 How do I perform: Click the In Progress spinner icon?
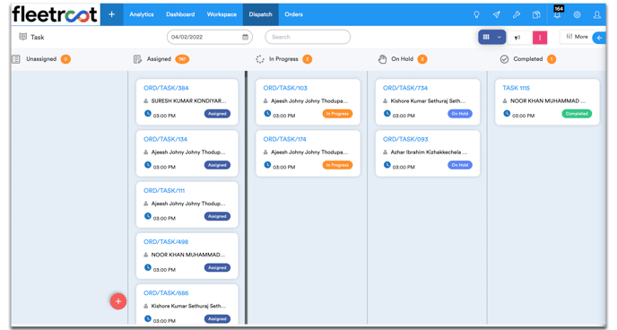(x=260, y=59)
